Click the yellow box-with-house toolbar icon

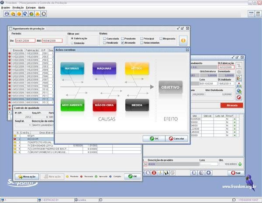coord(13,14)
